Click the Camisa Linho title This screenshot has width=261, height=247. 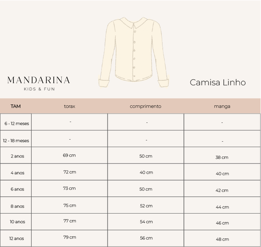pos(218,82)
